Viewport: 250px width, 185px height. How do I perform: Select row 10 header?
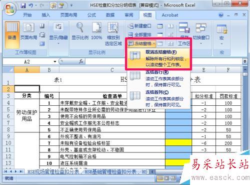(8, 143)
